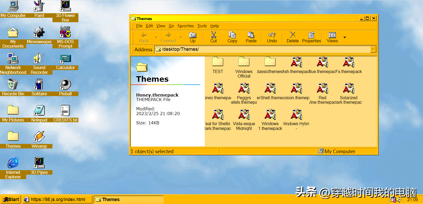Select the Windows Hybrid theme file

[296, 120]
